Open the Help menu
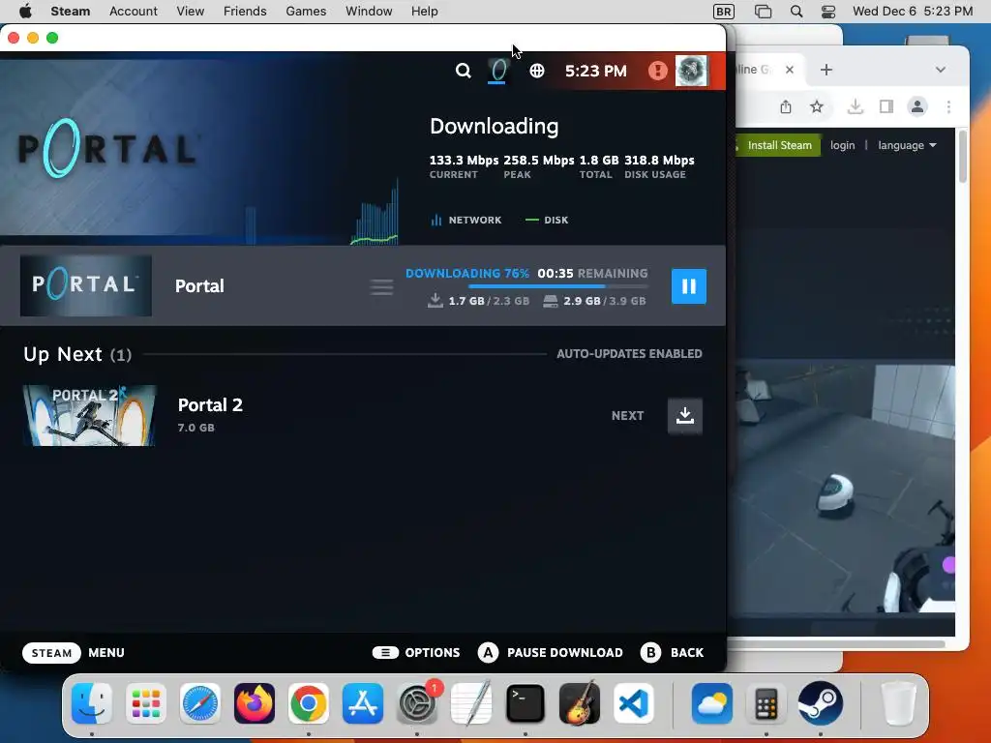Image resolution: width=991 pixels, height=743 pixels. [x=424, y=12]
